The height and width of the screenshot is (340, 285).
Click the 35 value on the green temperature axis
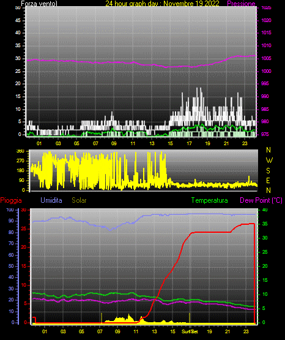[265, 224]
